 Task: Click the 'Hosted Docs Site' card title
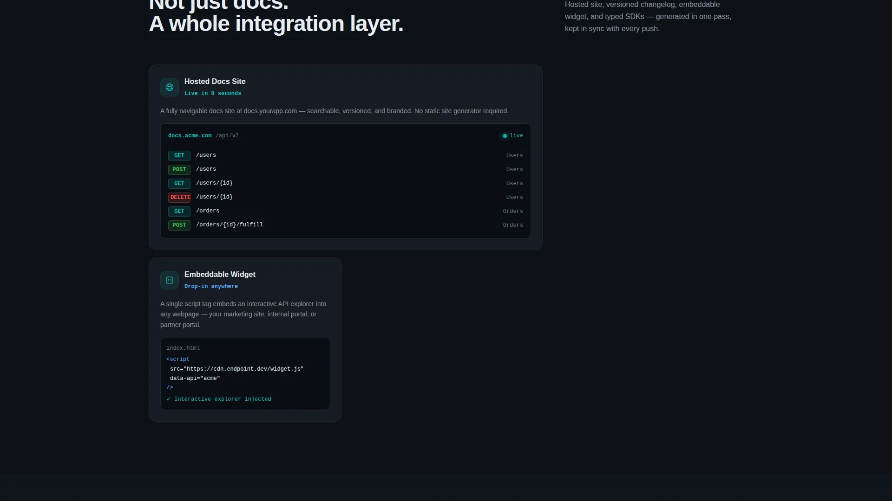coord(215,82)
